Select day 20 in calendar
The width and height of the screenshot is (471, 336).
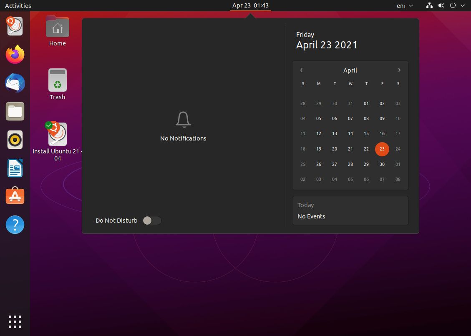[335, 149]
